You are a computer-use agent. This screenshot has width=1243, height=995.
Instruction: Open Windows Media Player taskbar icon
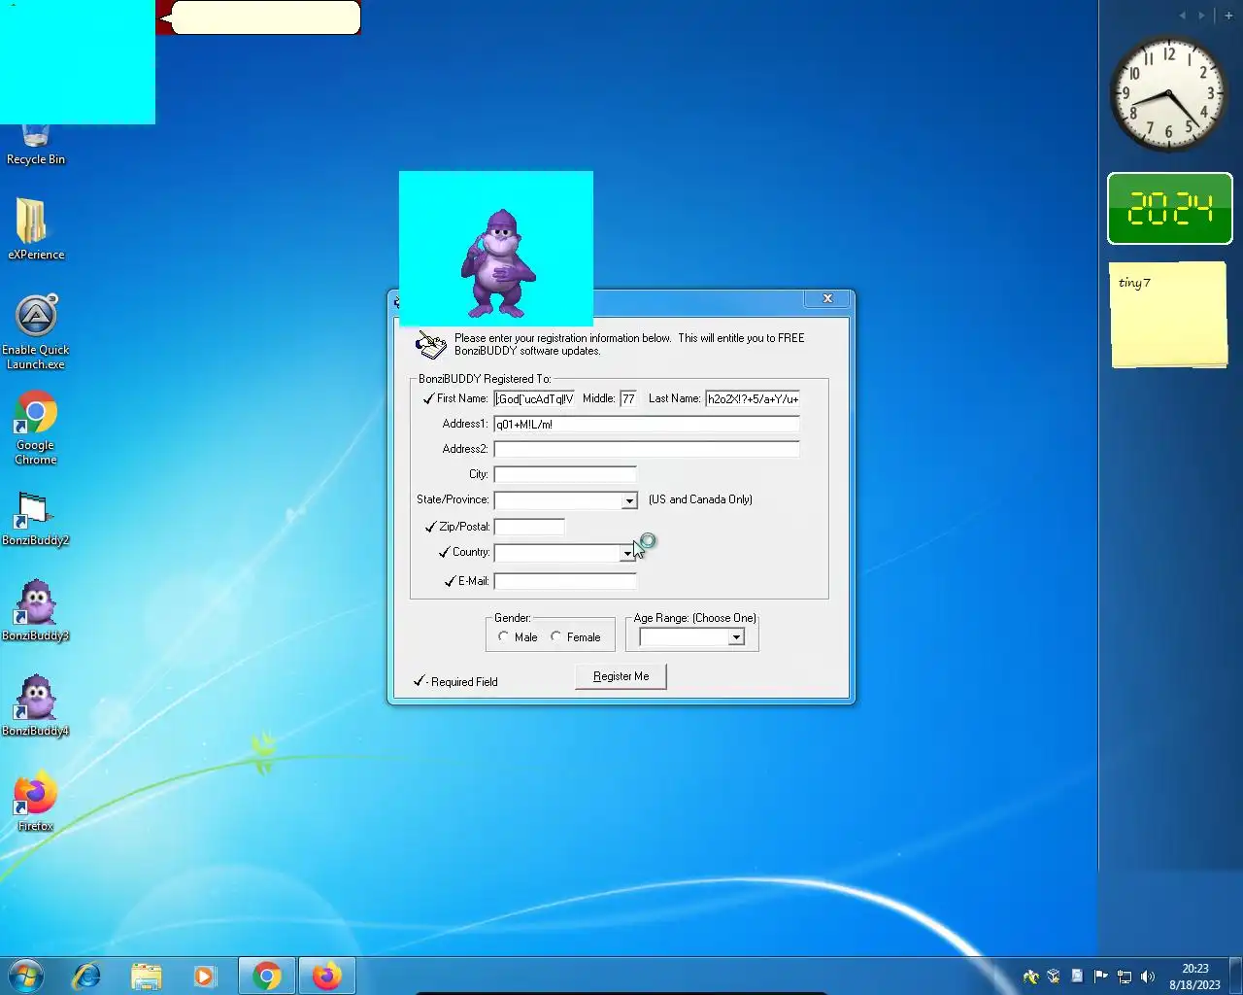tap(204, 976)
